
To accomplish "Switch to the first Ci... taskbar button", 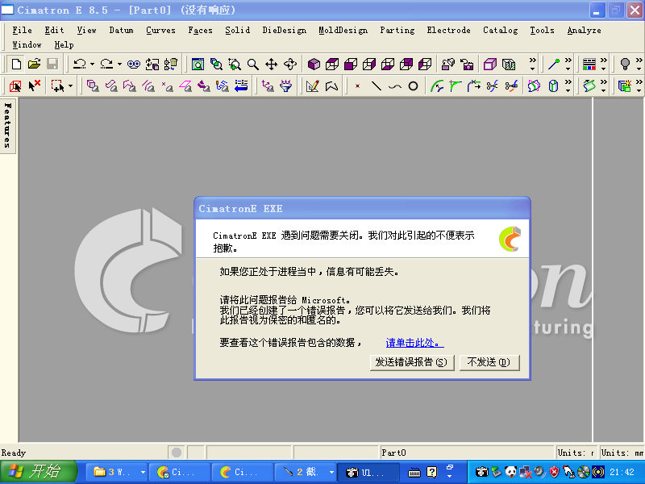I will coord(180,472).
